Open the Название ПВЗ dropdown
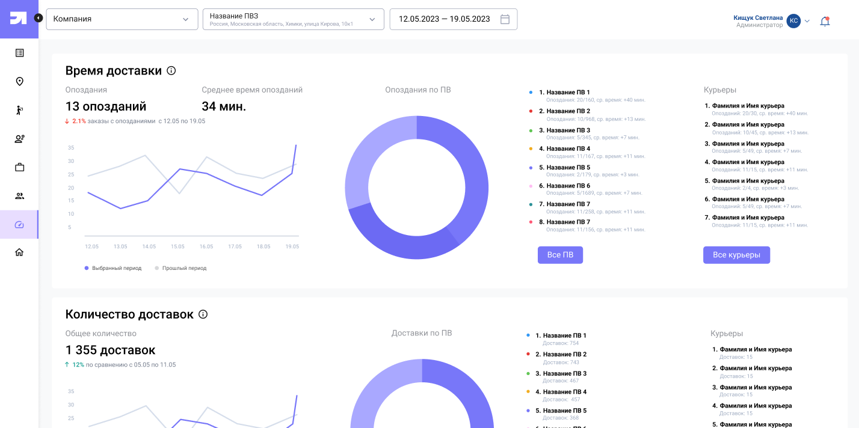Screen dimensions: 859x428 tap(293, 19)
